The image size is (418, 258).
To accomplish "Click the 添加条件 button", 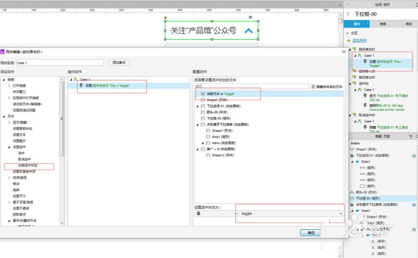I will click(x=119, y=63).
